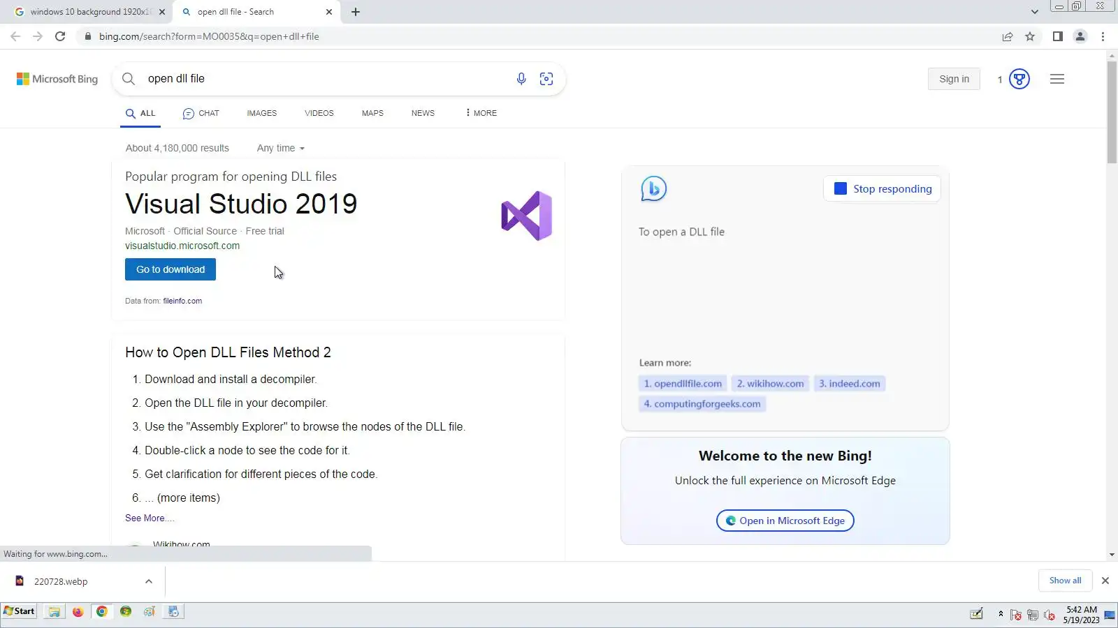
Task: Open Chrome three-dot menu
Action: (x=1103, y=36)
